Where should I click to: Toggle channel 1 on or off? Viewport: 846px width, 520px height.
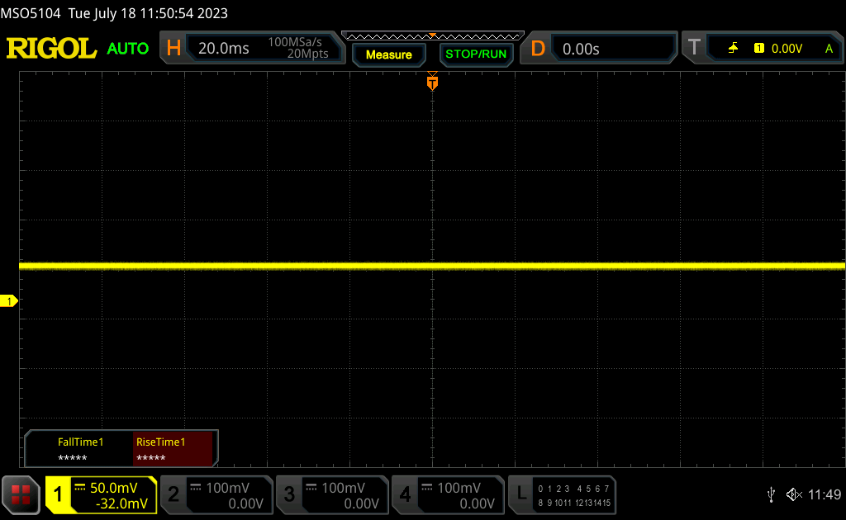[x=59, y=494]
